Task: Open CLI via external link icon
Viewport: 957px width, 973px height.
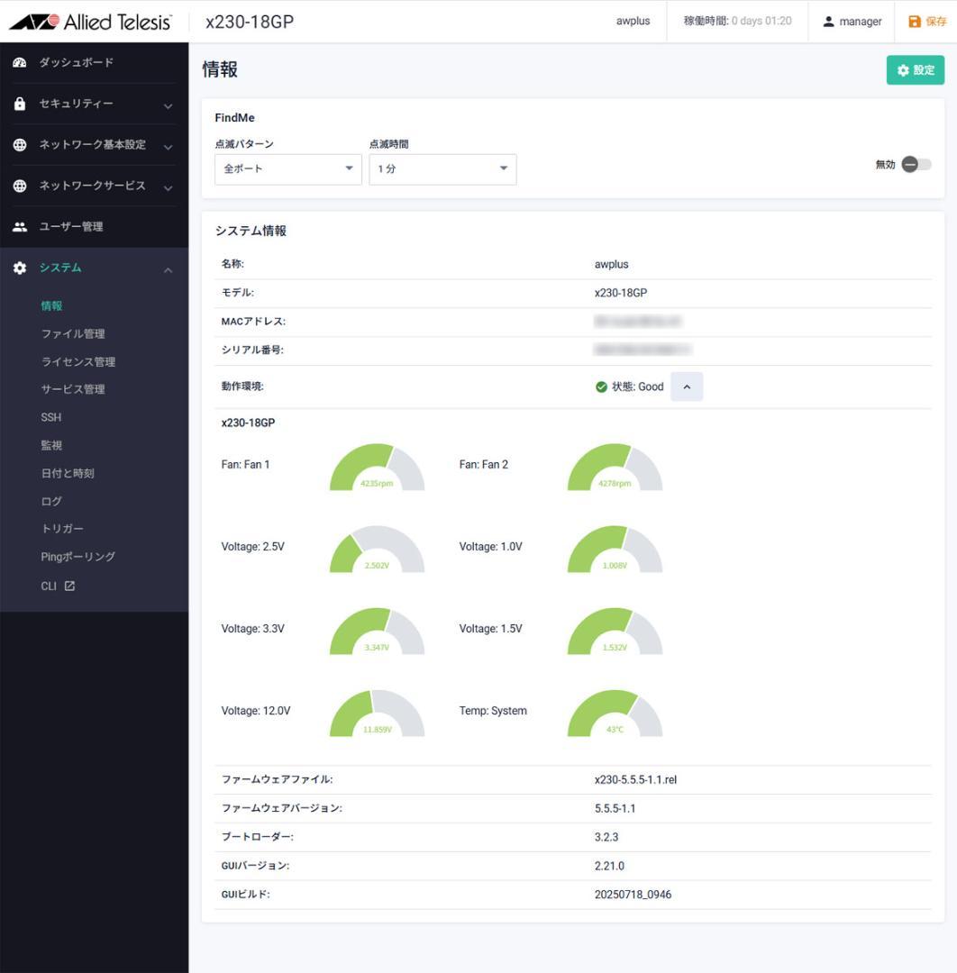Action: coord(70,586)
